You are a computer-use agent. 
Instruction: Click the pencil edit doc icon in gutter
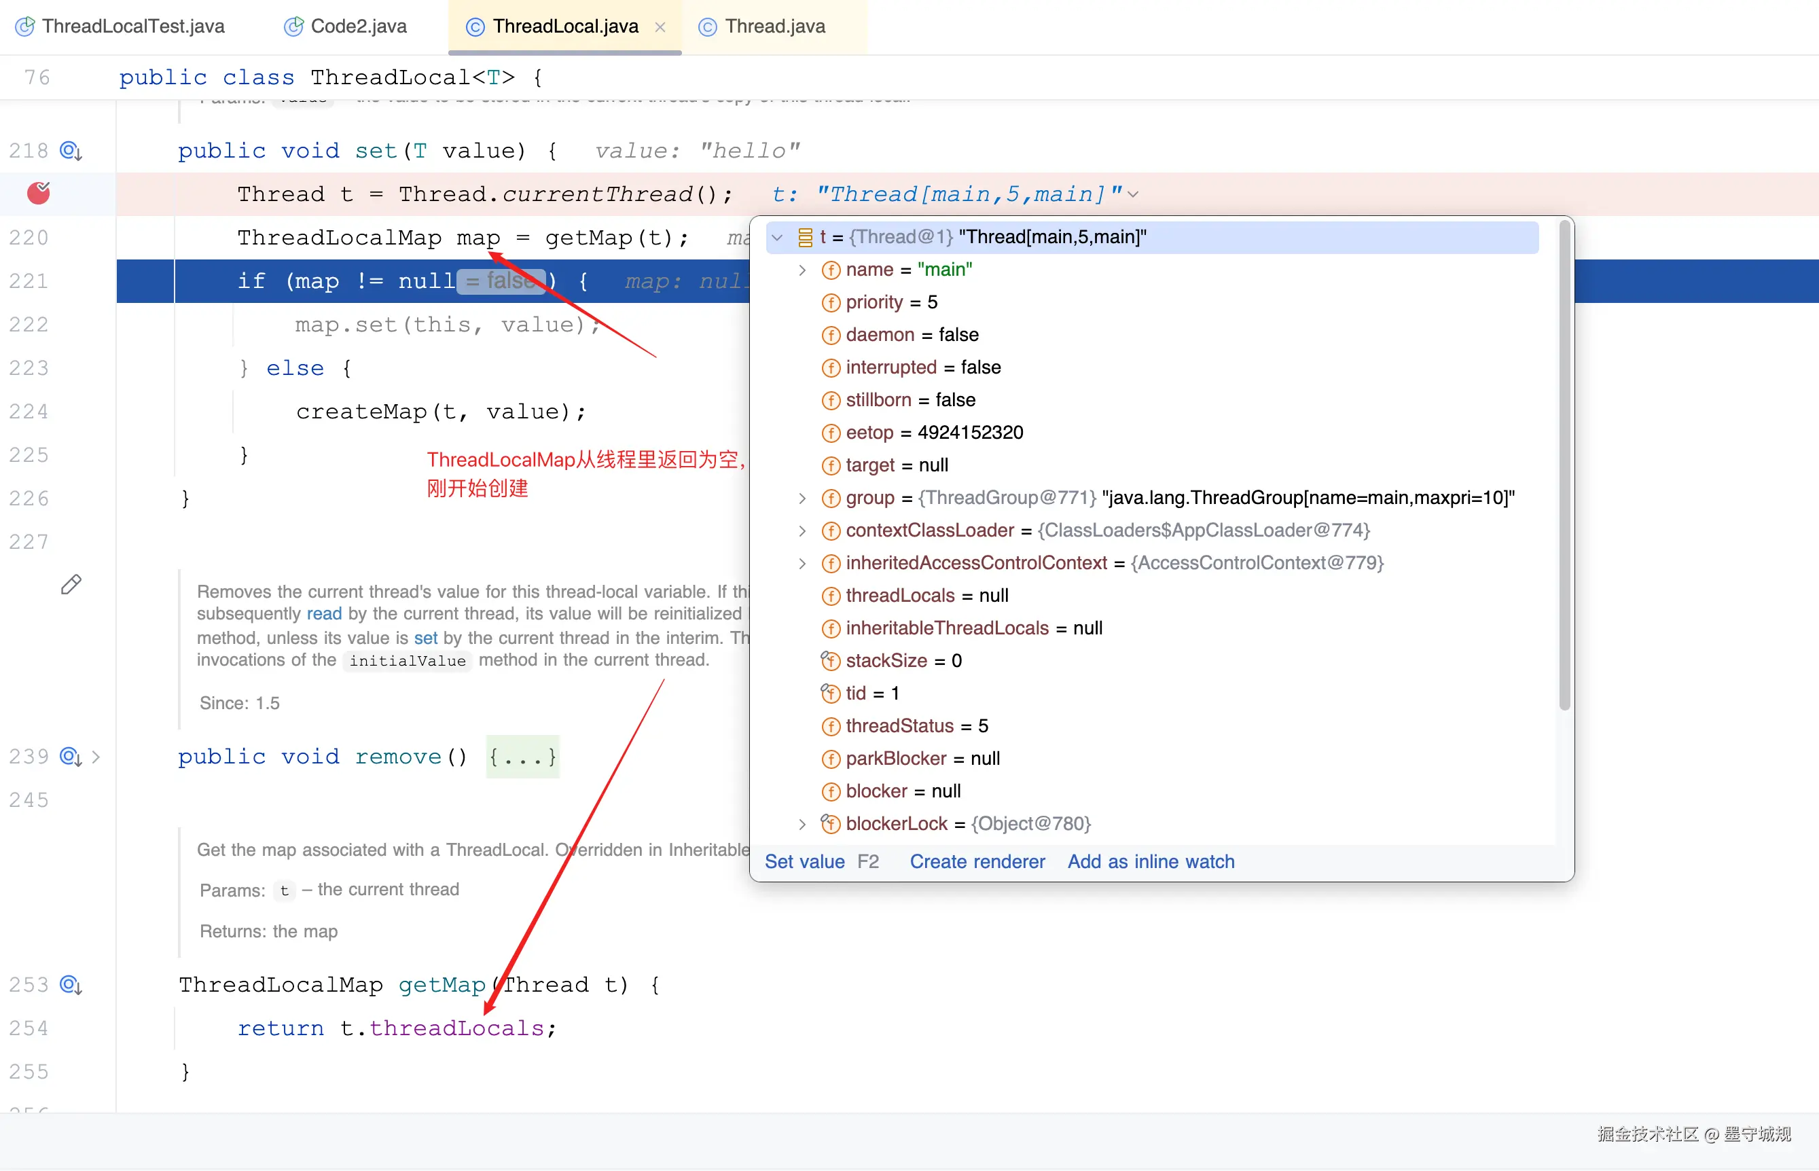pyautogui.click(x=71, y=584)
